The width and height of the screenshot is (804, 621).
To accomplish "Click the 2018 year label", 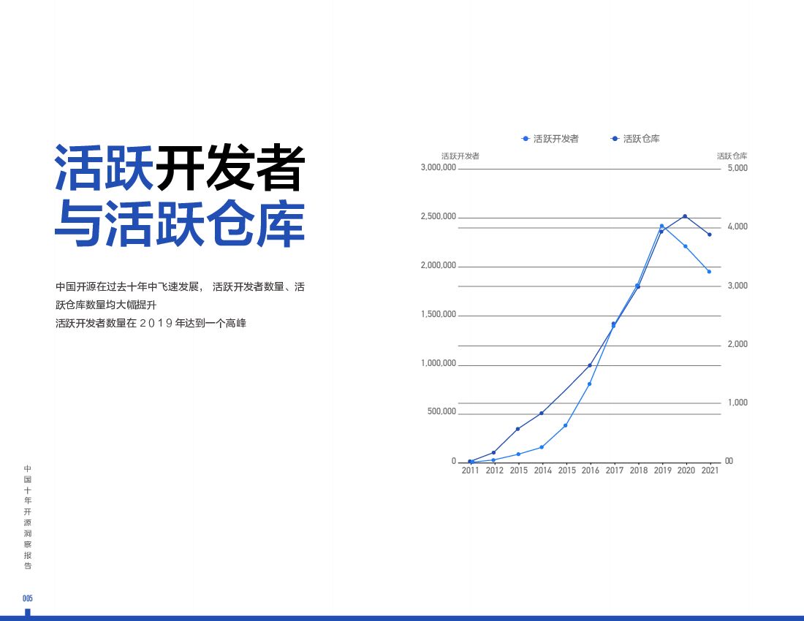I will click(638, 470).
